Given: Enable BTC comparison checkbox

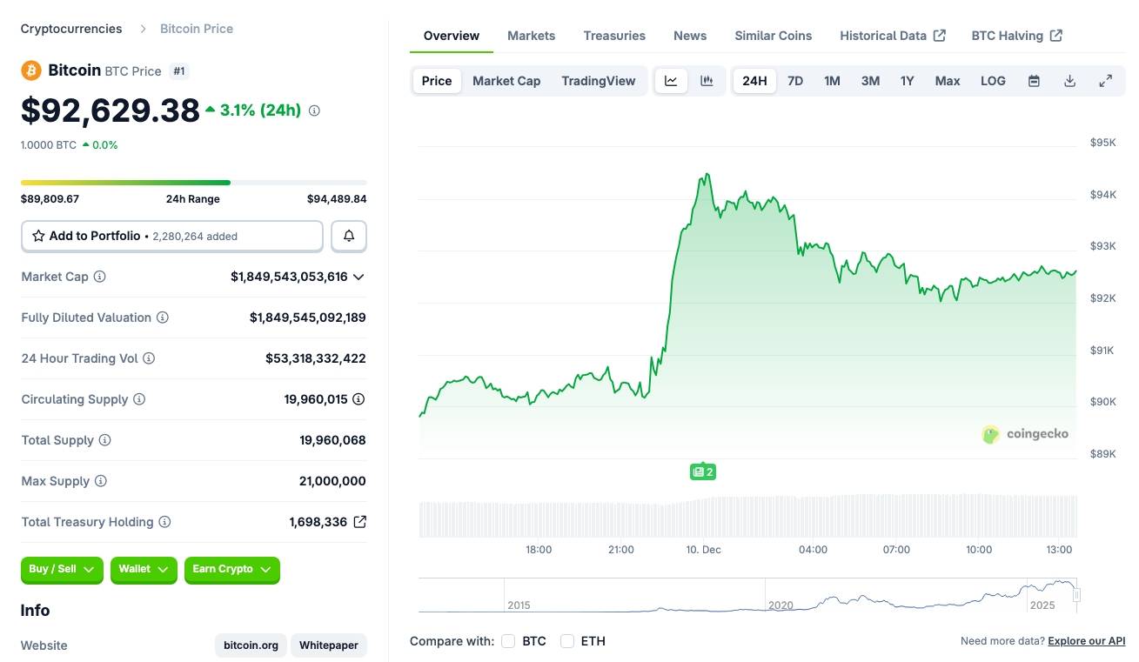Looking at the screenshot, I should [x=509, y=641].
